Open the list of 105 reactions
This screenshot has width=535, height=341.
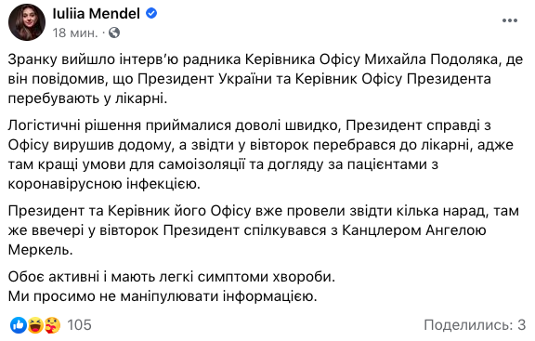[80, 325]
